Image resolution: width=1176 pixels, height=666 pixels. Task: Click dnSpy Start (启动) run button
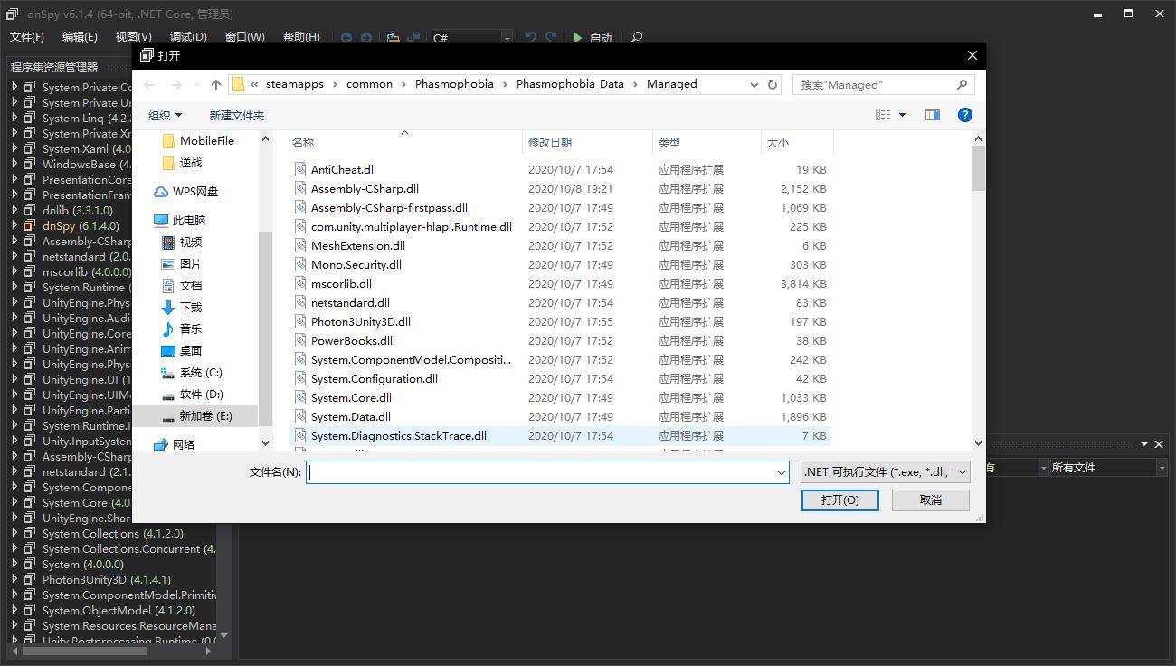pyautogui.click(x=593, y=37)
